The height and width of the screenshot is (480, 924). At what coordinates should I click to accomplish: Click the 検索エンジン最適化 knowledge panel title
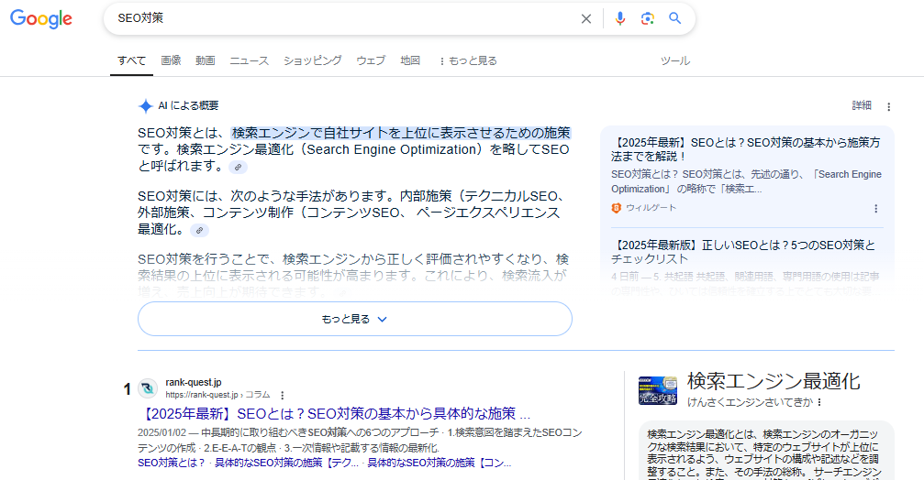pos(774,381)
